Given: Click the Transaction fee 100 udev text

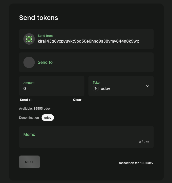Looking at the screenshot, I should (x=135, y=163).
